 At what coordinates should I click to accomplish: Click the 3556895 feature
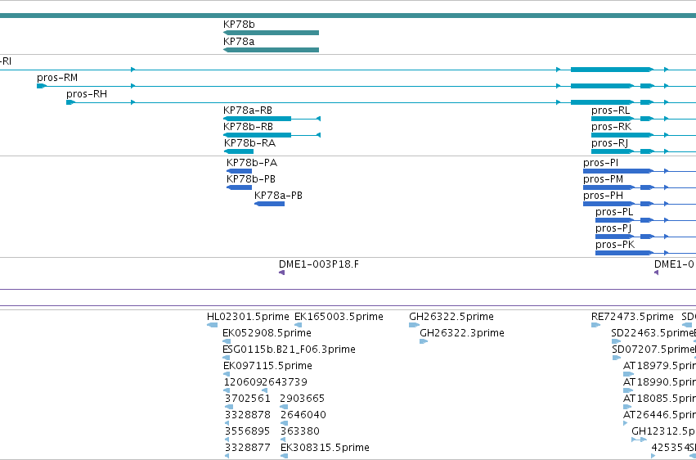[227, 440]
